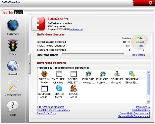This screenshot has width=155, height=124.
Task: Open Privacy Zone link
Action: click(x=143, y=107)
